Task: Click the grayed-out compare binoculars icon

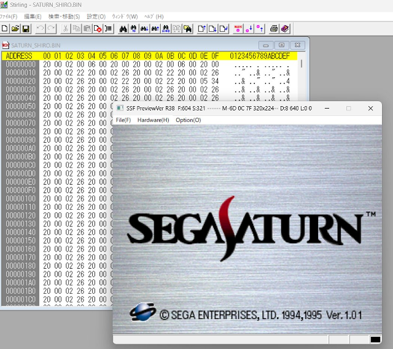Action: [176, 29]
